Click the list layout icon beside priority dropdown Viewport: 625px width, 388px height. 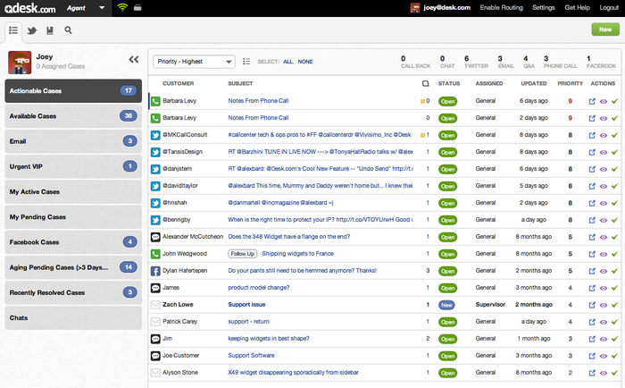246,62
